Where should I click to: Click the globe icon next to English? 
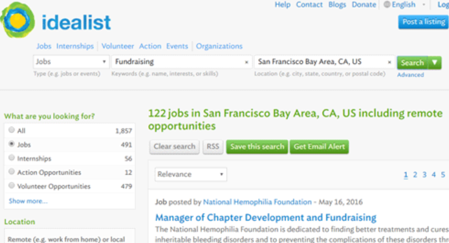tap(387, 5)
